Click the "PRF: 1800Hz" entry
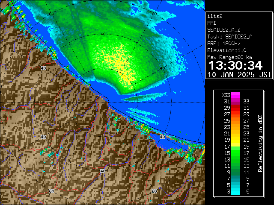The height and width of the screenshot is (205, 274). point(224,44)
